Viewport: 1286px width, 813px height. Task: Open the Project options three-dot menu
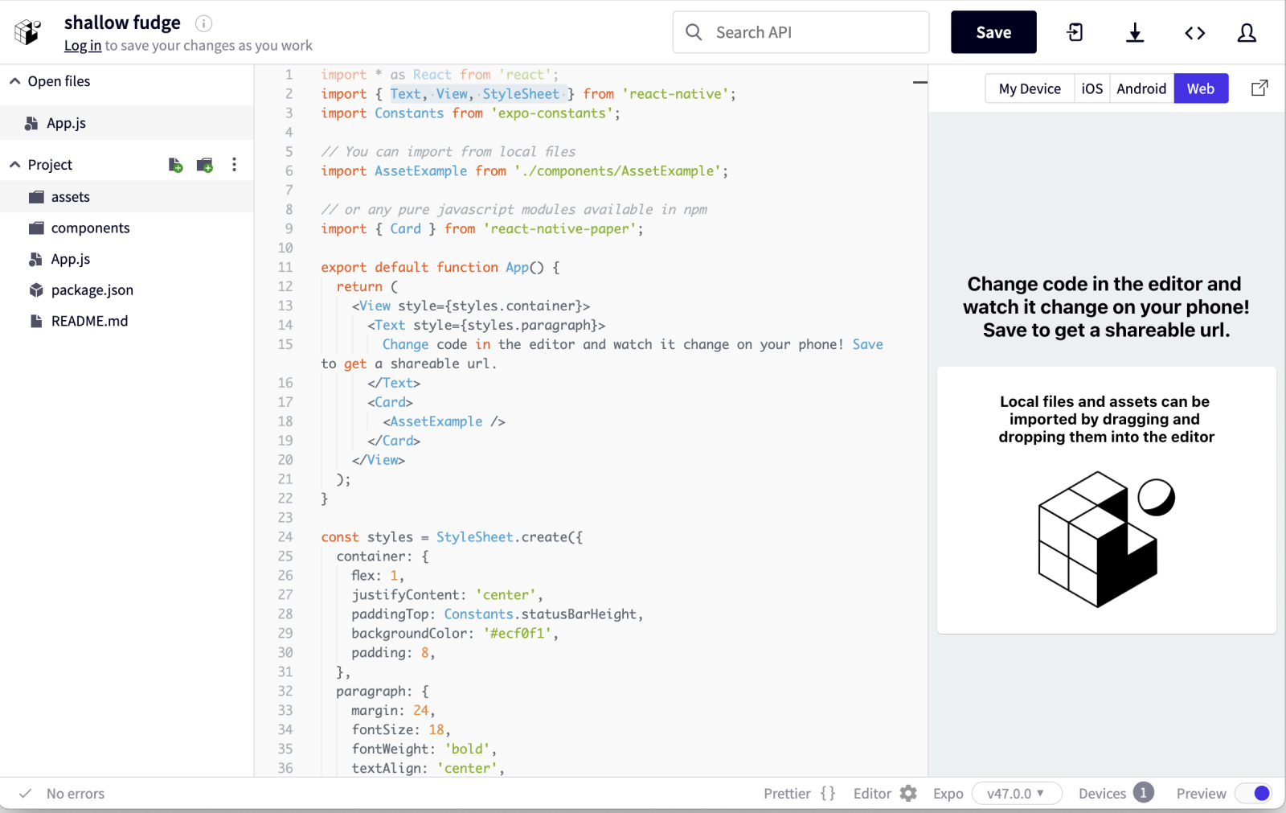(234, 164)
